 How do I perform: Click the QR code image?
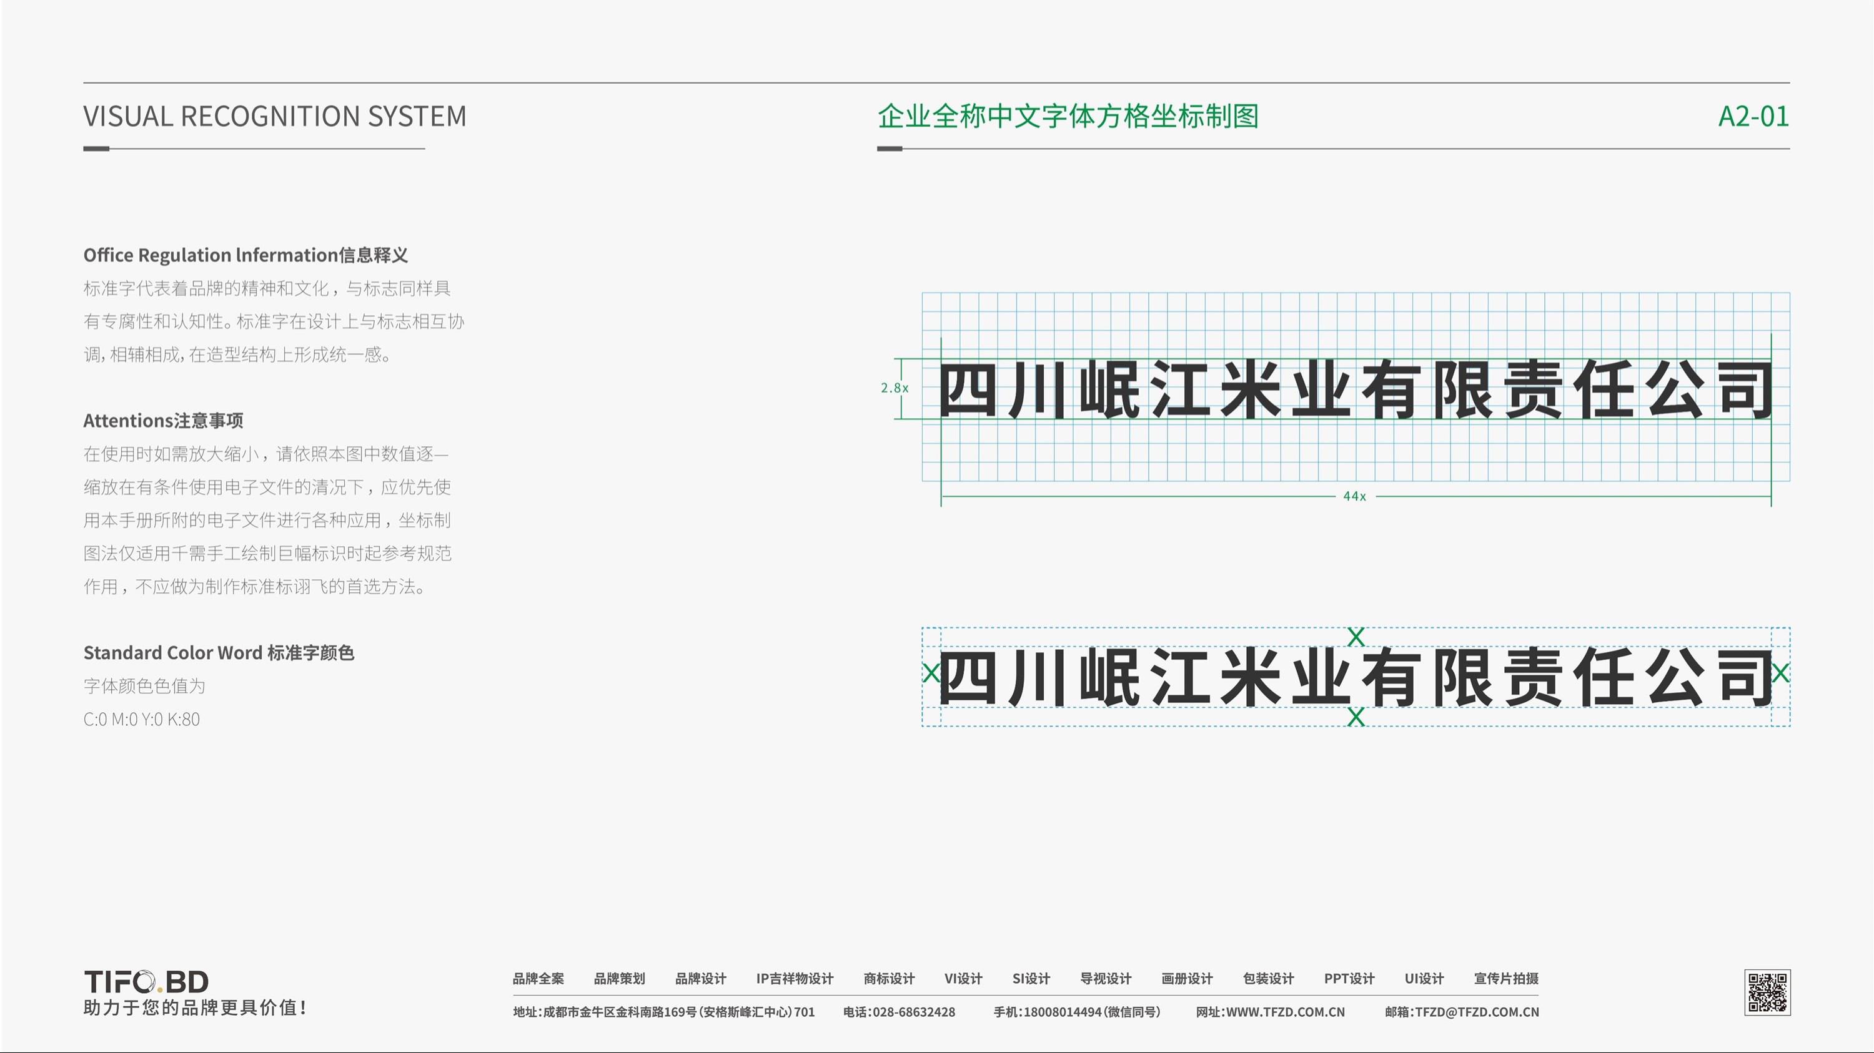click(1767, 992)
